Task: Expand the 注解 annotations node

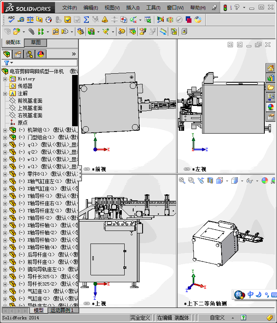Action: pyautogui.click(x=5, y=94)
